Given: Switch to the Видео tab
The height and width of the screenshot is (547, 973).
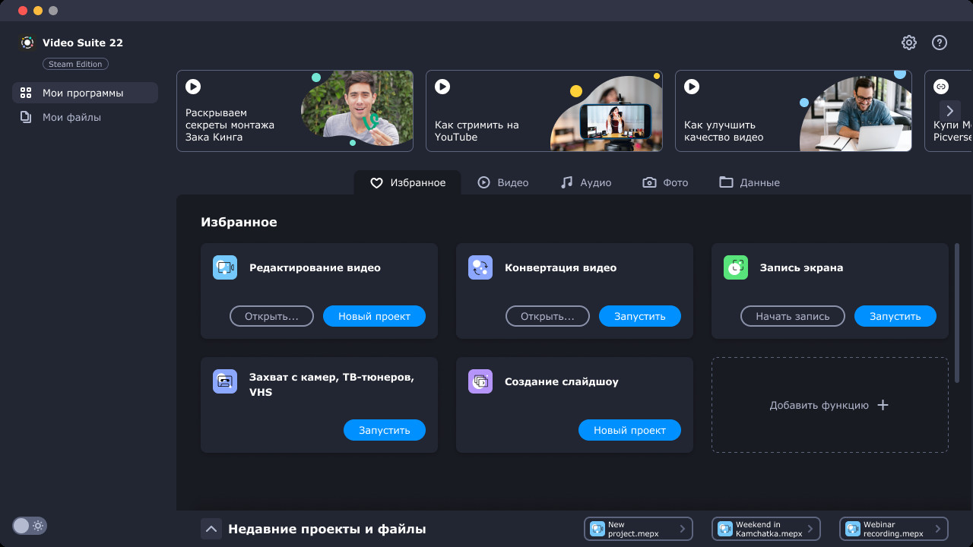Looking at the screenshot, I should click(x=502, y=182).
